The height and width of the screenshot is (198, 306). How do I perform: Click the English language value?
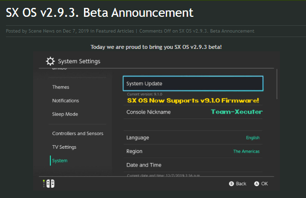click(x=253, y=138)
